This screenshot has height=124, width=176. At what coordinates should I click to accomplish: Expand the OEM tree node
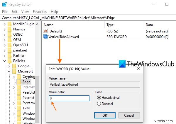click(x=4, y=40)
